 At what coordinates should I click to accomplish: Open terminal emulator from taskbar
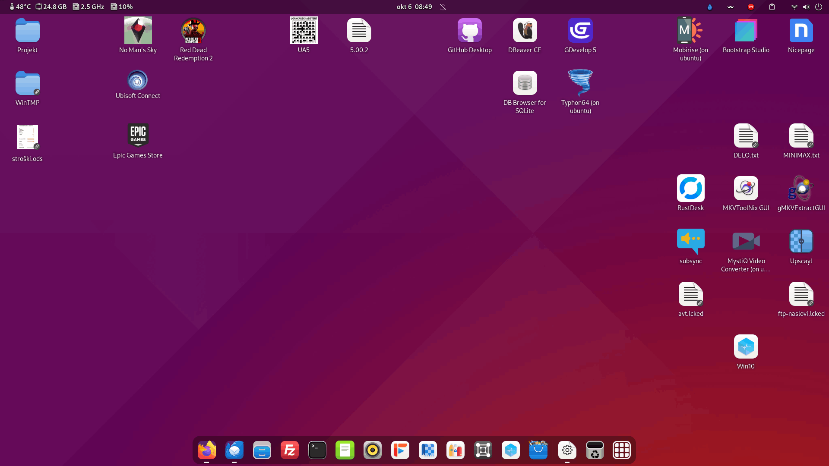[317, 450]
